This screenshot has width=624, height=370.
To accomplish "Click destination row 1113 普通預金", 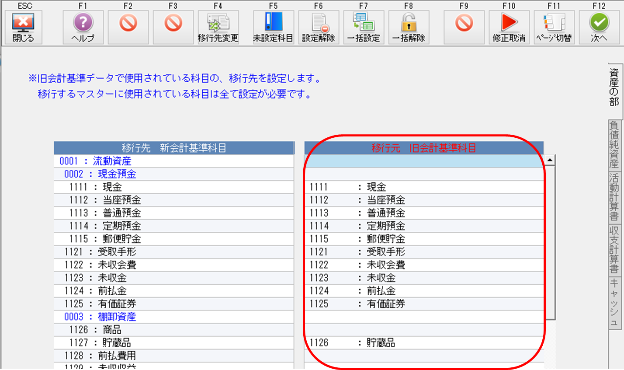I will click(173, 213).
